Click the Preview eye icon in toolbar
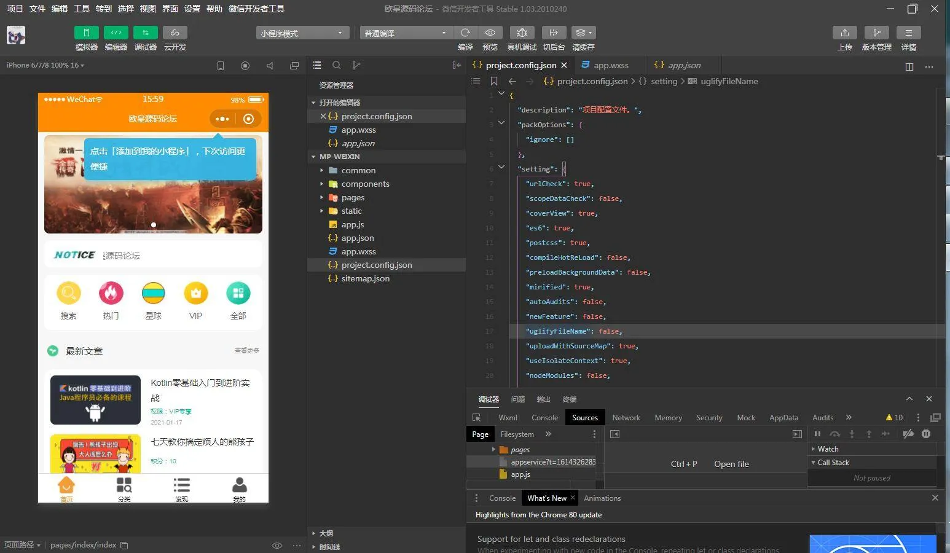 490,33
